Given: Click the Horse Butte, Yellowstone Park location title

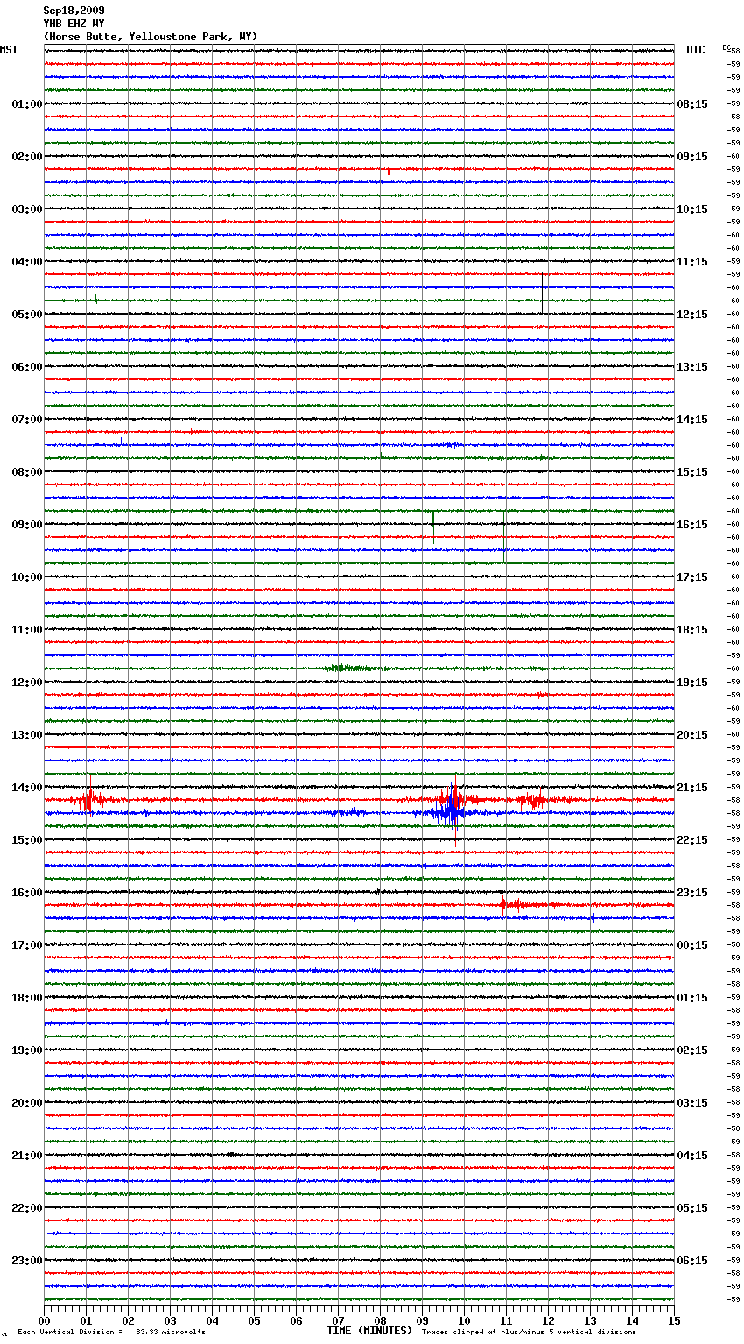Looking at the screenshot, I should [x=150, y=37].
